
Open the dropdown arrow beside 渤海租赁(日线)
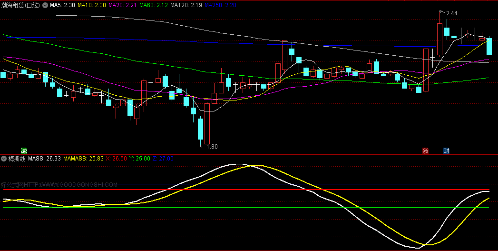[x=45, y=5]
